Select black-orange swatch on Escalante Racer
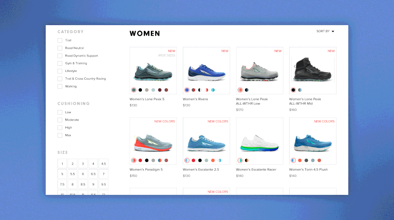 click(247, 160)
